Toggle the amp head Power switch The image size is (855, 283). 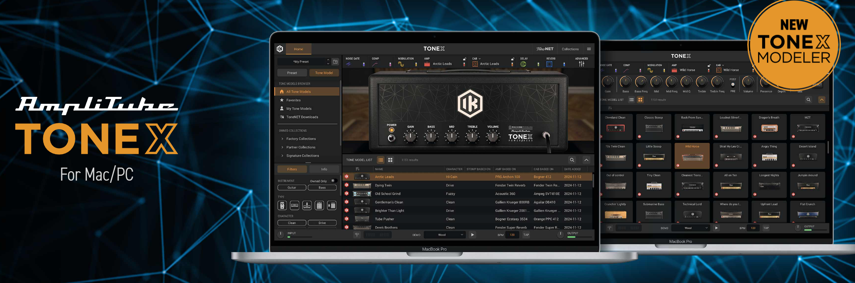click(x=391, y=138)
